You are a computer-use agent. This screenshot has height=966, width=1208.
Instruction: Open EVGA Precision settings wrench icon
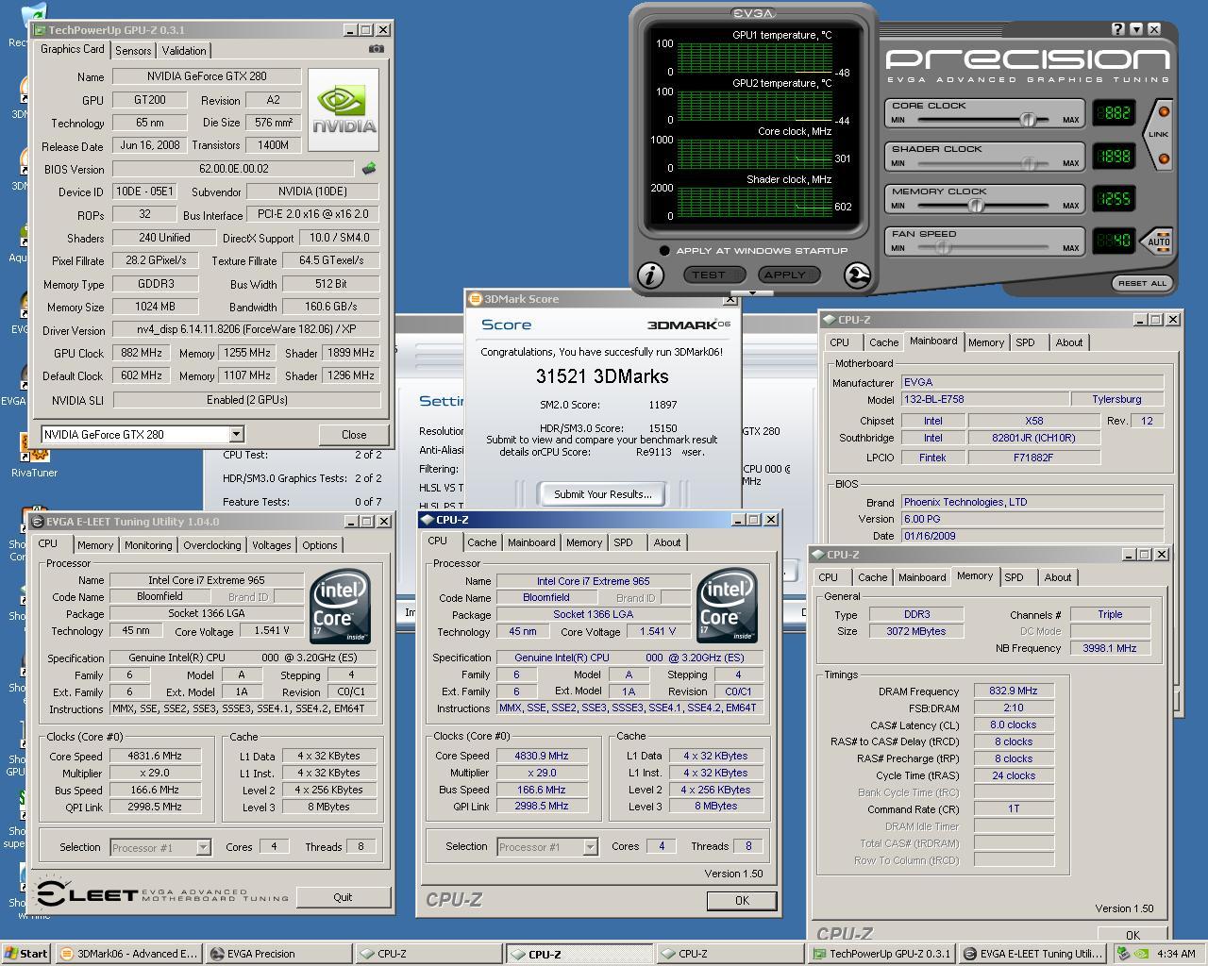click(x=857, y=275)
